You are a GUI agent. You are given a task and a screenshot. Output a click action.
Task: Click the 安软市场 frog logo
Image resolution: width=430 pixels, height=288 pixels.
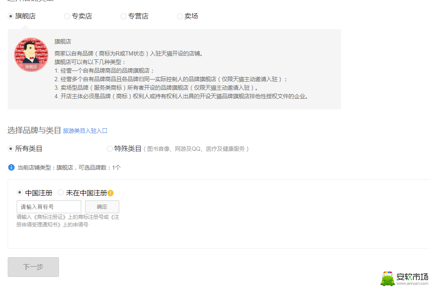[388, 279]
